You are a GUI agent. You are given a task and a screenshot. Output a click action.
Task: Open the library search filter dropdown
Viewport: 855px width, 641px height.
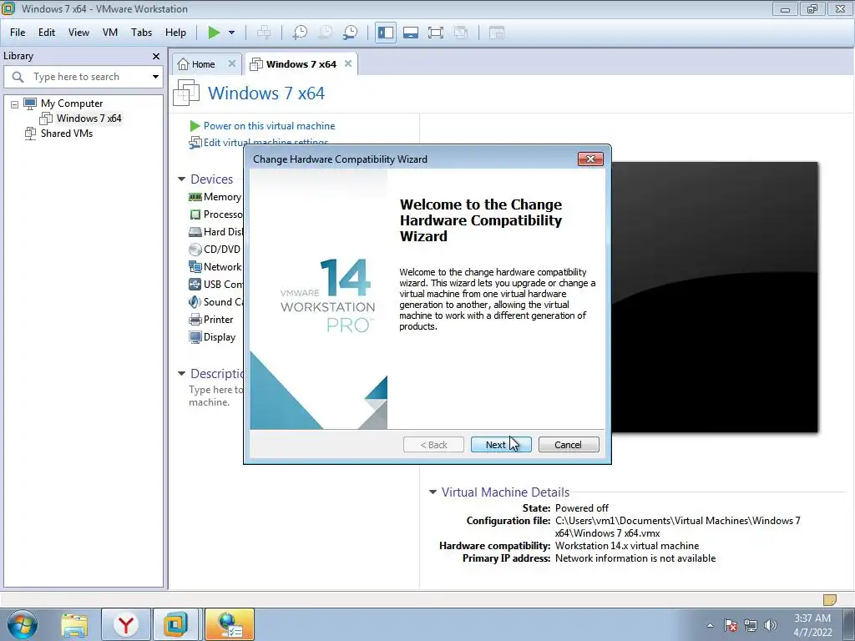point(155,77)
